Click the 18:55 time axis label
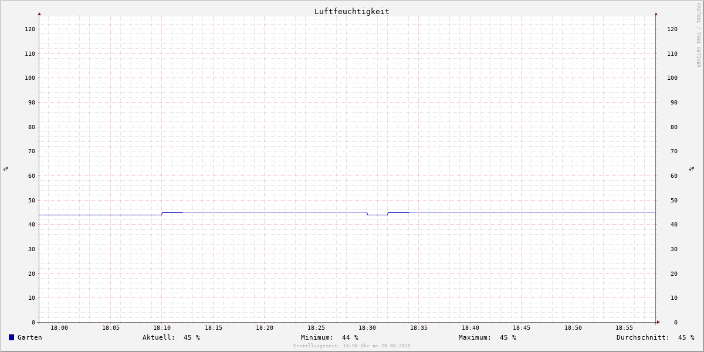 pyautogui.click(x=624, y=328)
